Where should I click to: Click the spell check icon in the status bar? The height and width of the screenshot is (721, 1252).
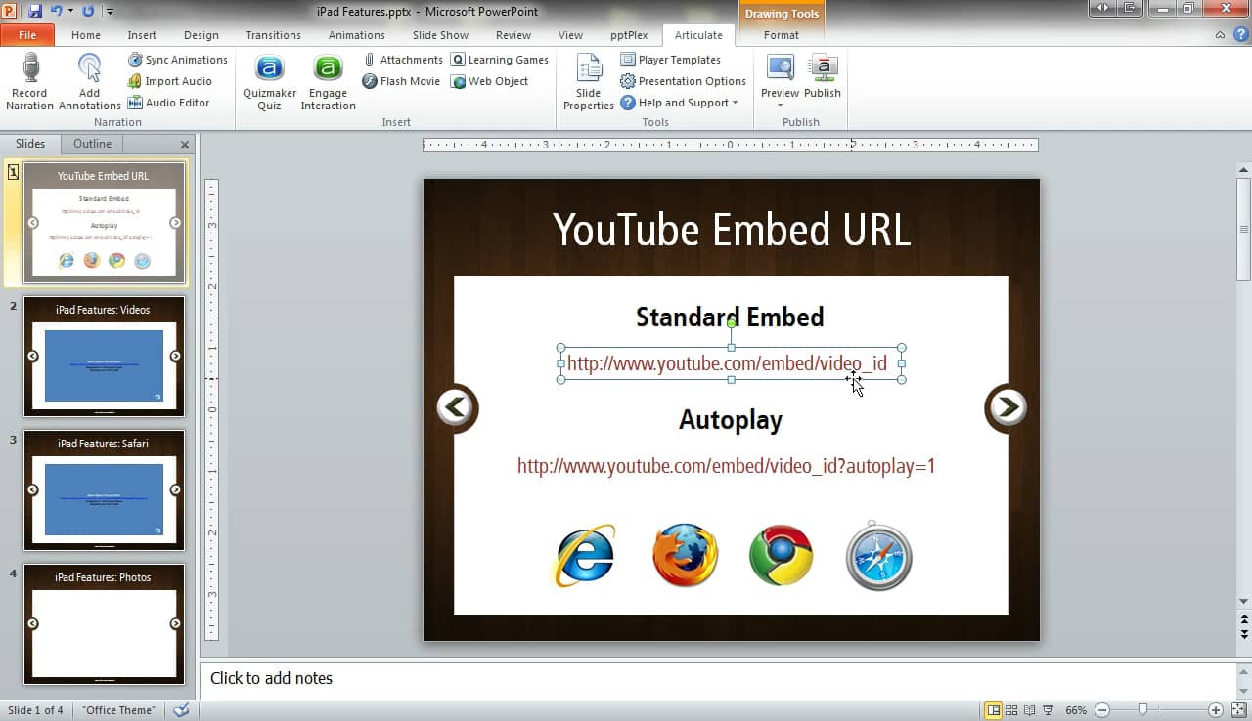point(181,710)
